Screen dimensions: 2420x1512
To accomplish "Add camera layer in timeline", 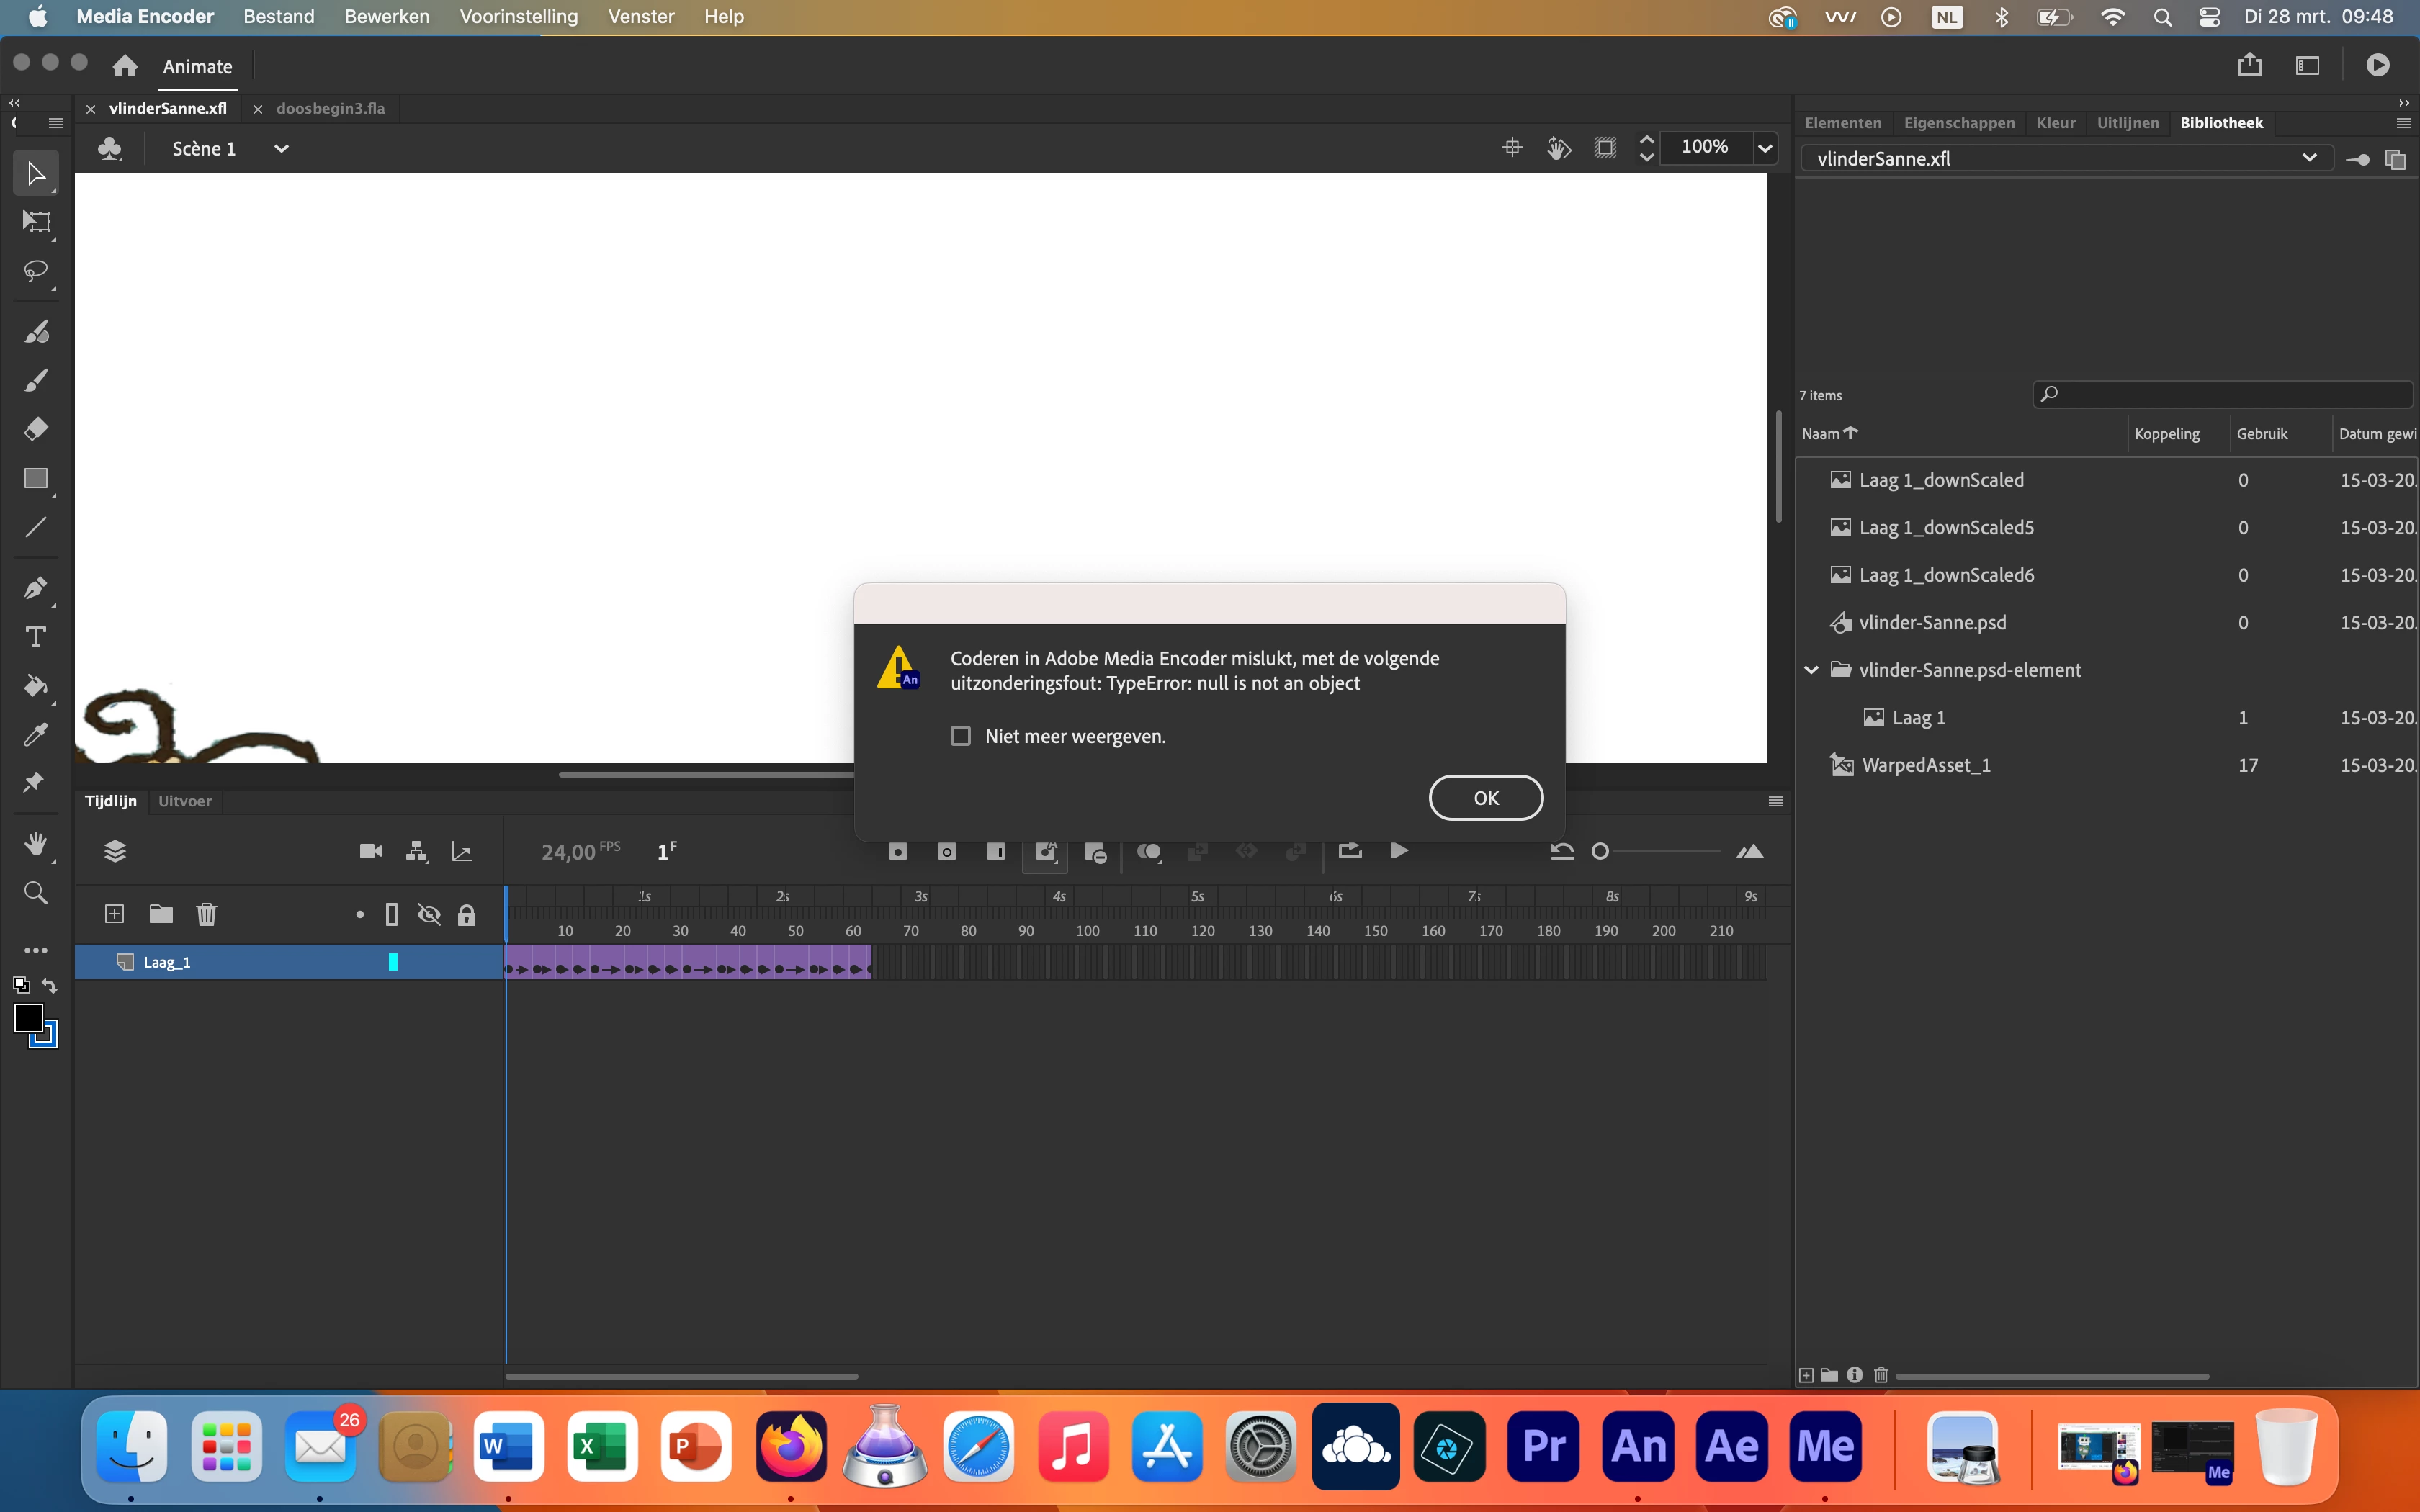I will point(370,851).
